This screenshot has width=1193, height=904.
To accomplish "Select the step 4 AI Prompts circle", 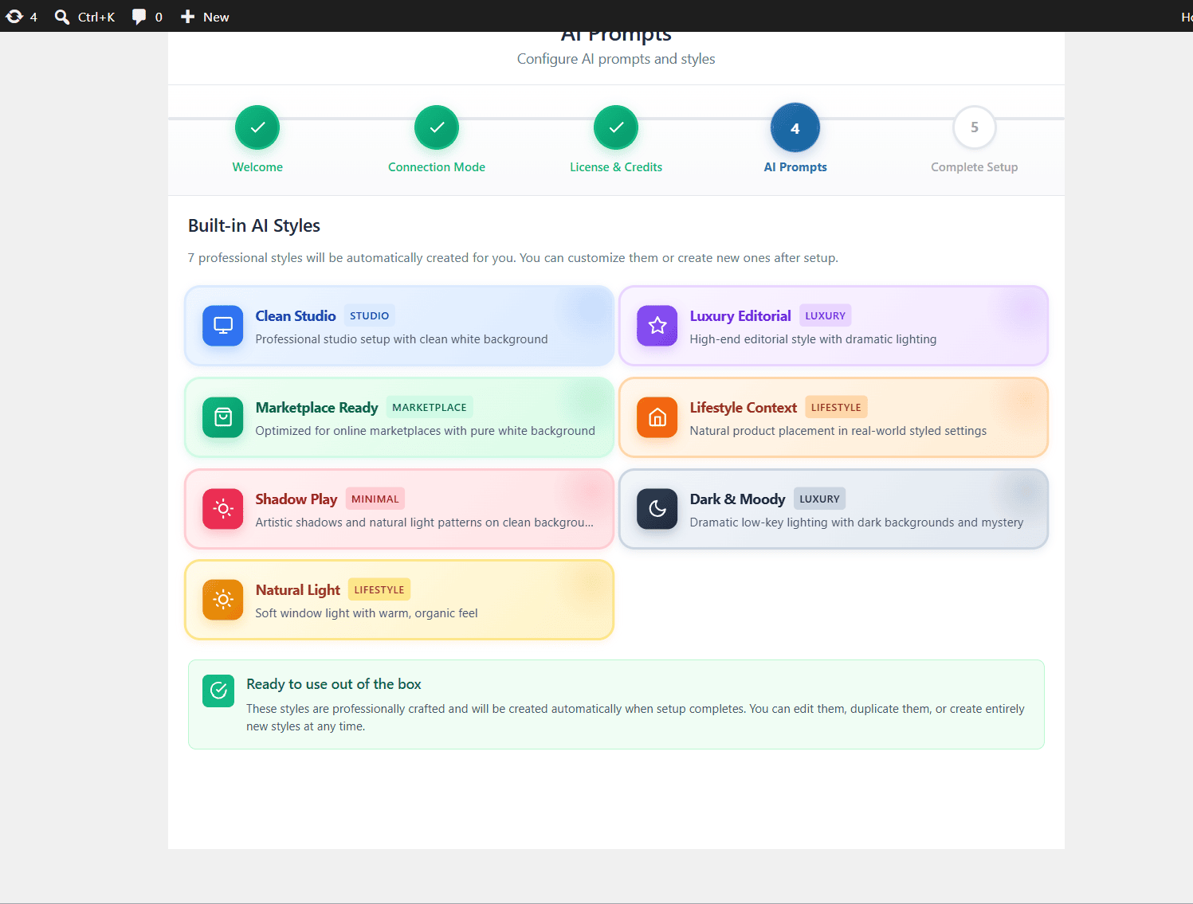I will click(x=795, y=127).
